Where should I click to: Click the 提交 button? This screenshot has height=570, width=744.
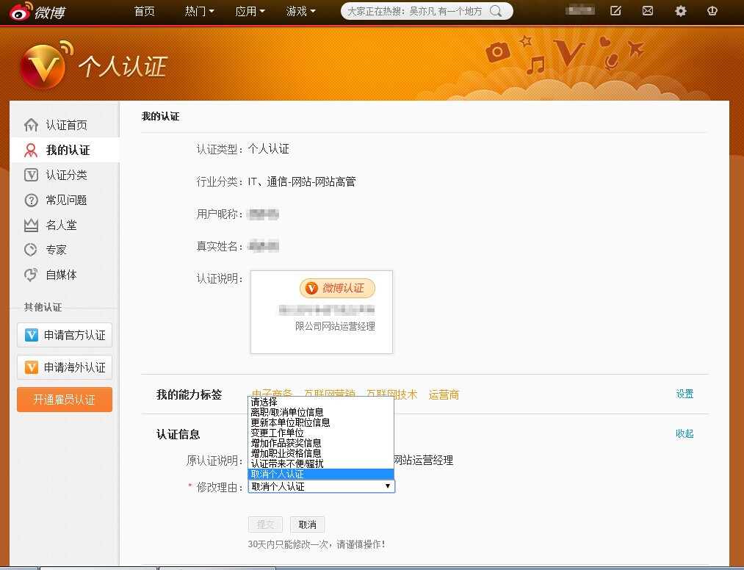point(265,524)
